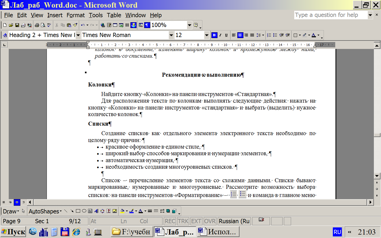
Task: Align the text to the left
Action: pyautogui.click(x=234, y=35)
